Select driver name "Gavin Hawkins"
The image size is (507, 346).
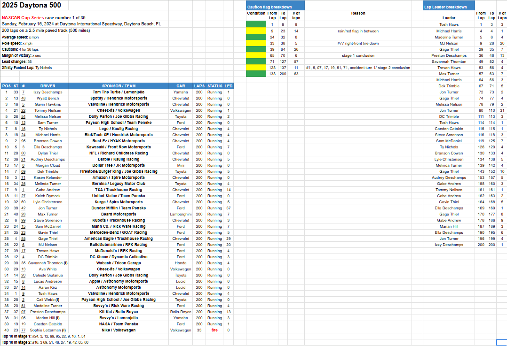[48, 105]
